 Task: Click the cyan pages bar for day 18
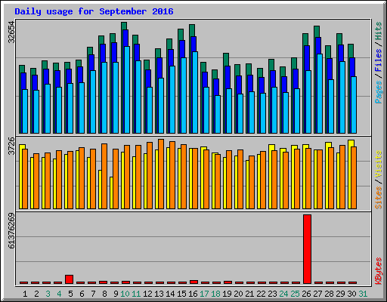[218, 115]
